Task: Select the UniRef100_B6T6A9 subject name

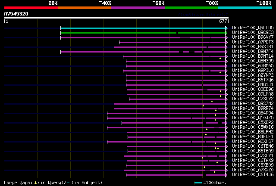Action: [x=253, y=151]
